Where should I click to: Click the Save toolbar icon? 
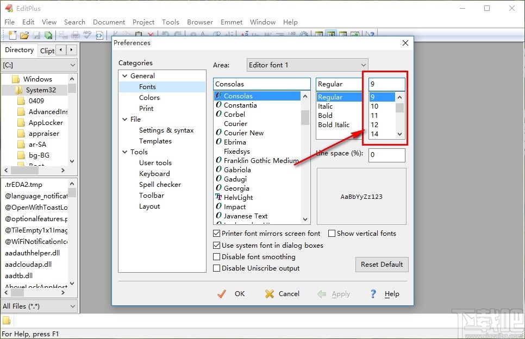36,35
